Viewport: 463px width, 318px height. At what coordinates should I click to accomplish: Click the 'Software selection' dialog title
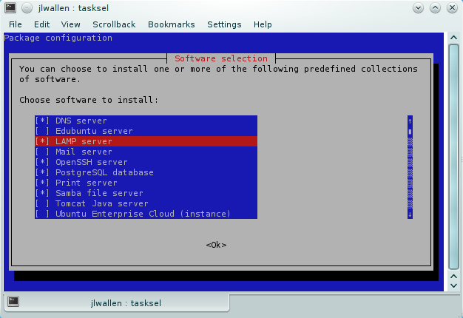click(221, 58)
